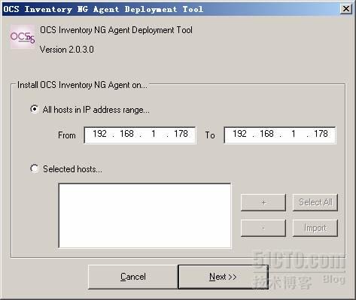Close the Agent Deployment Tool window
Viewport: 356px width, 300px height.
[x=346, y=9]
